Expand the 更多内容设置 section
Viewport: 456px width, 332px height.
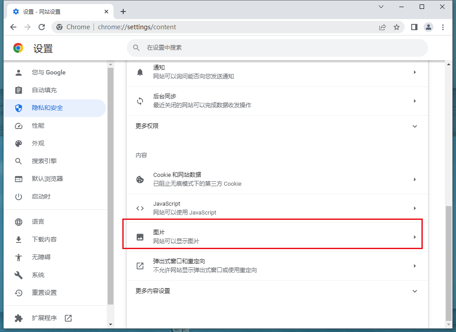(x=414, y=291)
